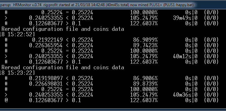This screenshot has height=111, width=226.
Task: Select the 39m49s elapsed time value
Action: [182, 18]
